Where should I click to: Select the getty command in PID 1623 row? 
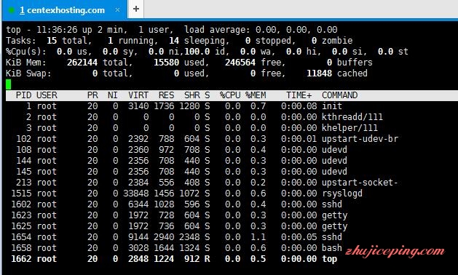[x=334, y=215]
